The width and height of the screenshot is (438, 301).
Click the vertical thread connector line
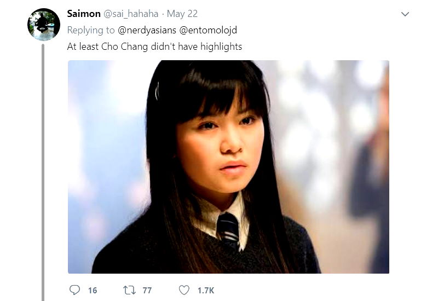point(43,172)
